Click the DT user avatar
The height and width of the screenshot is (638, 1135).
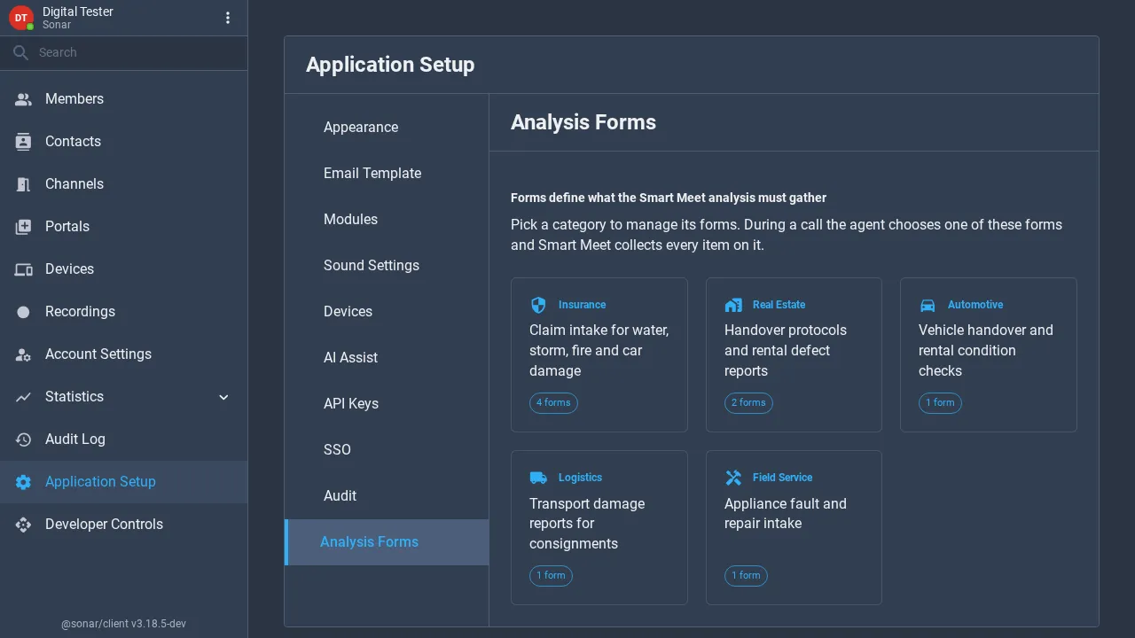[x=21, y=18]
